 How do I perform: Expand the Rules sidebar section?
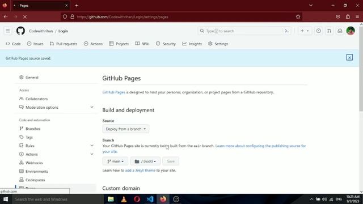pos(92,146)
